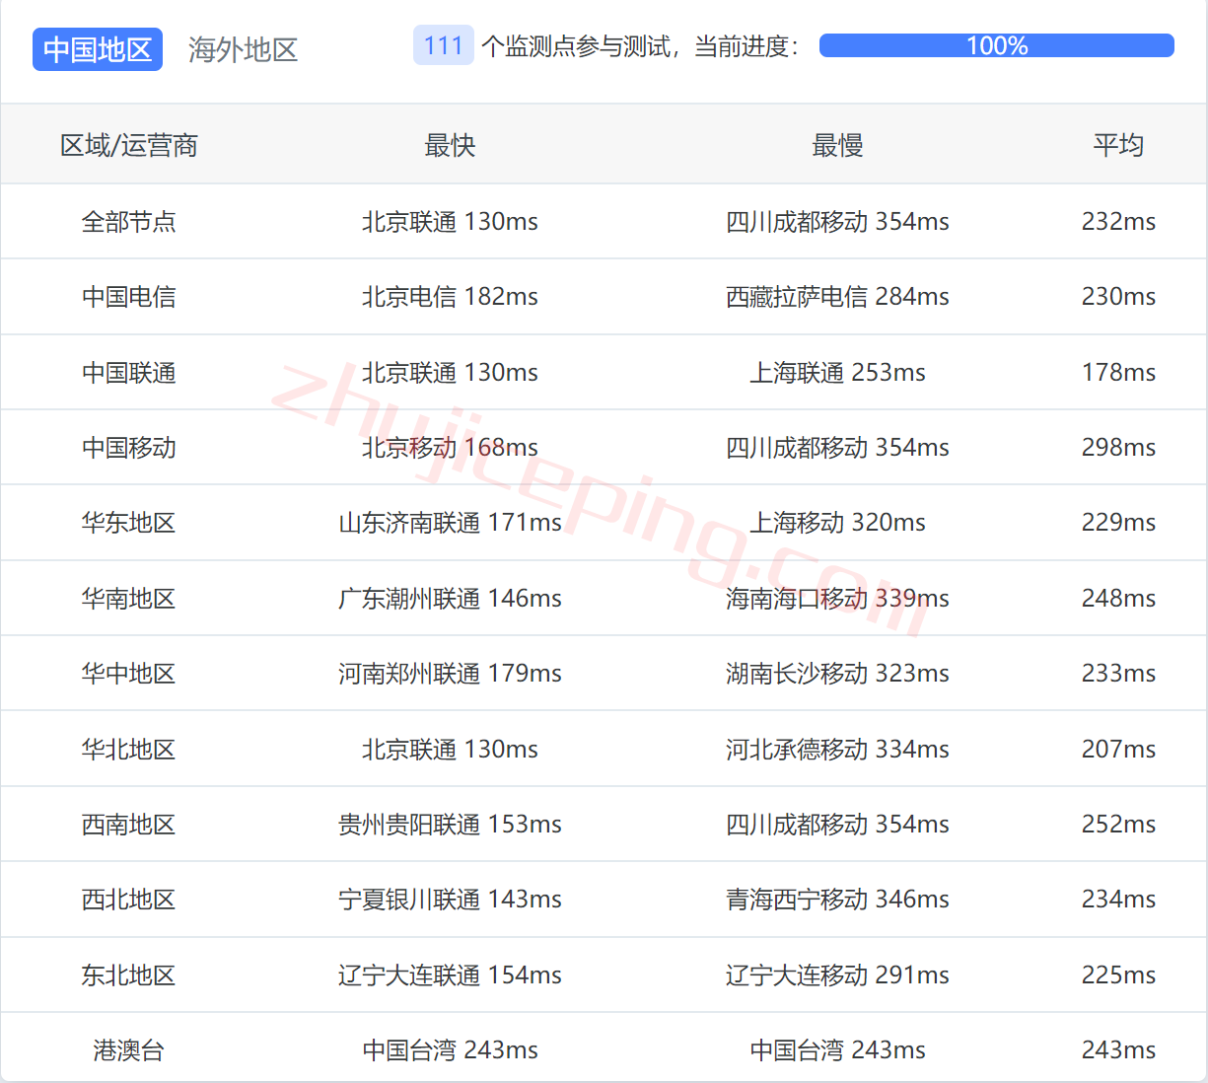Viewport: 1208px width, 1083px height.
Task: Select 辽宁大连联通 154ms cell
Action: [x=450, y=975]
